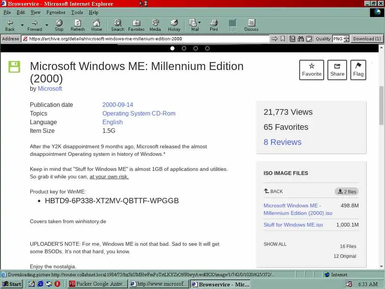Viewport: 385px width, 289px height.
Task: Click the download icon on 2 files badge
Action: click(x=340, y=191)
